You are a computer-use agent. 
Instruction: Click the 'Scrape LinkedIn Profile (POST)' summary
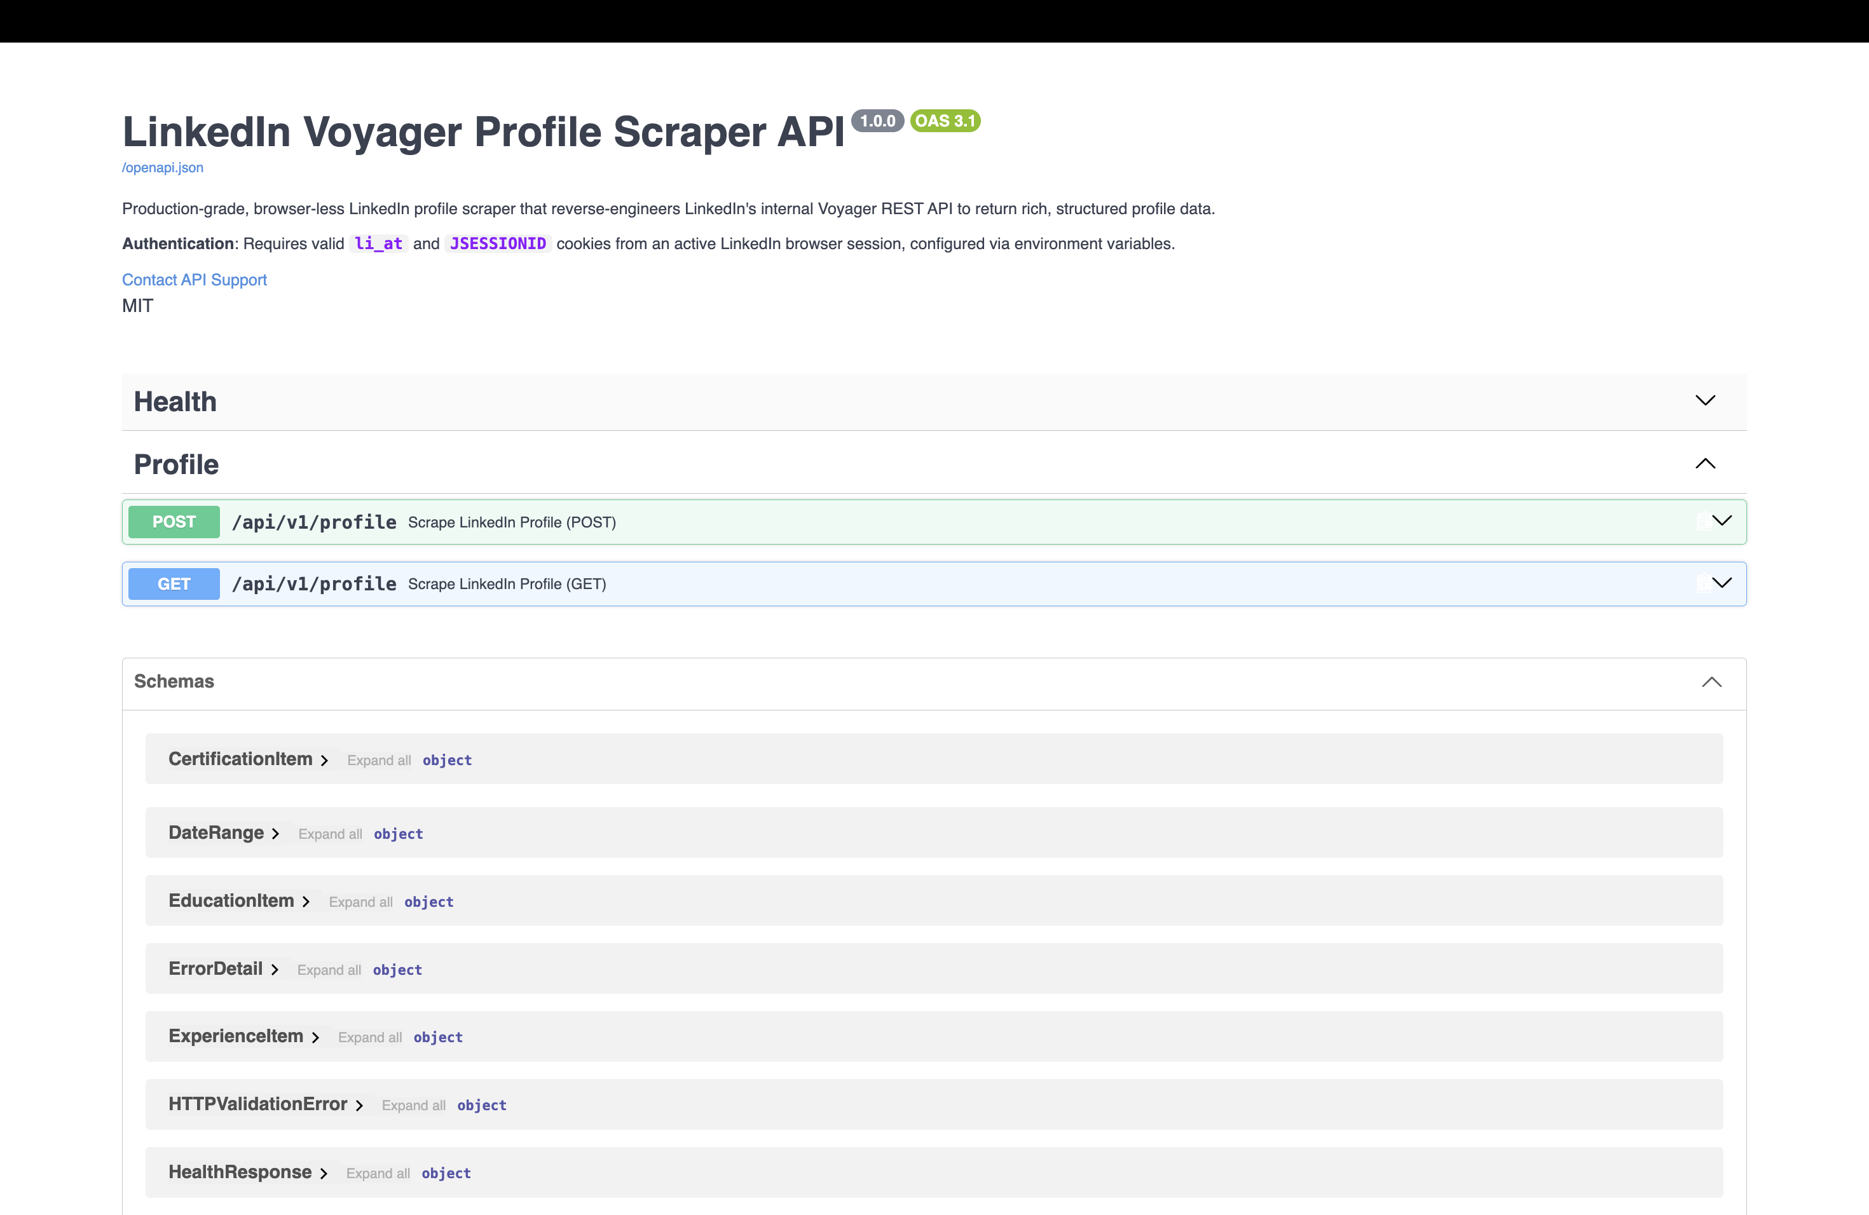coord(512,523)
